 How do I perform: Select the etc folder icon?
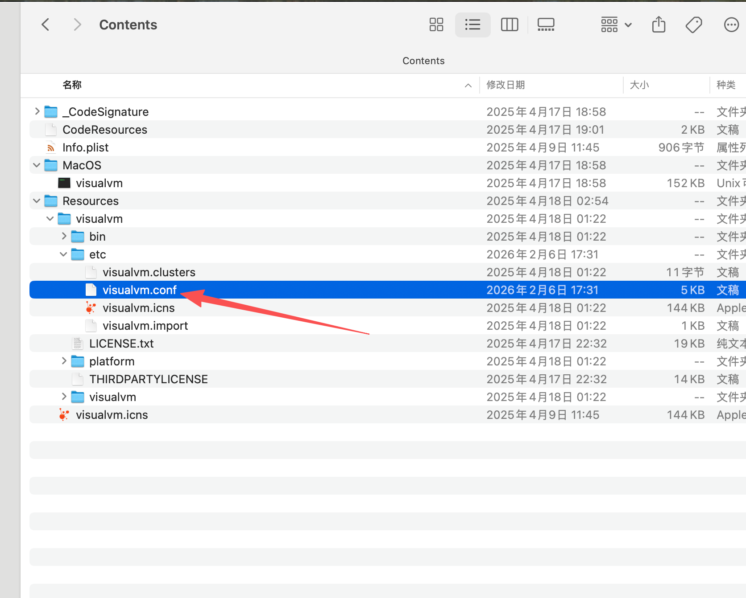click(x=78, y=254)
